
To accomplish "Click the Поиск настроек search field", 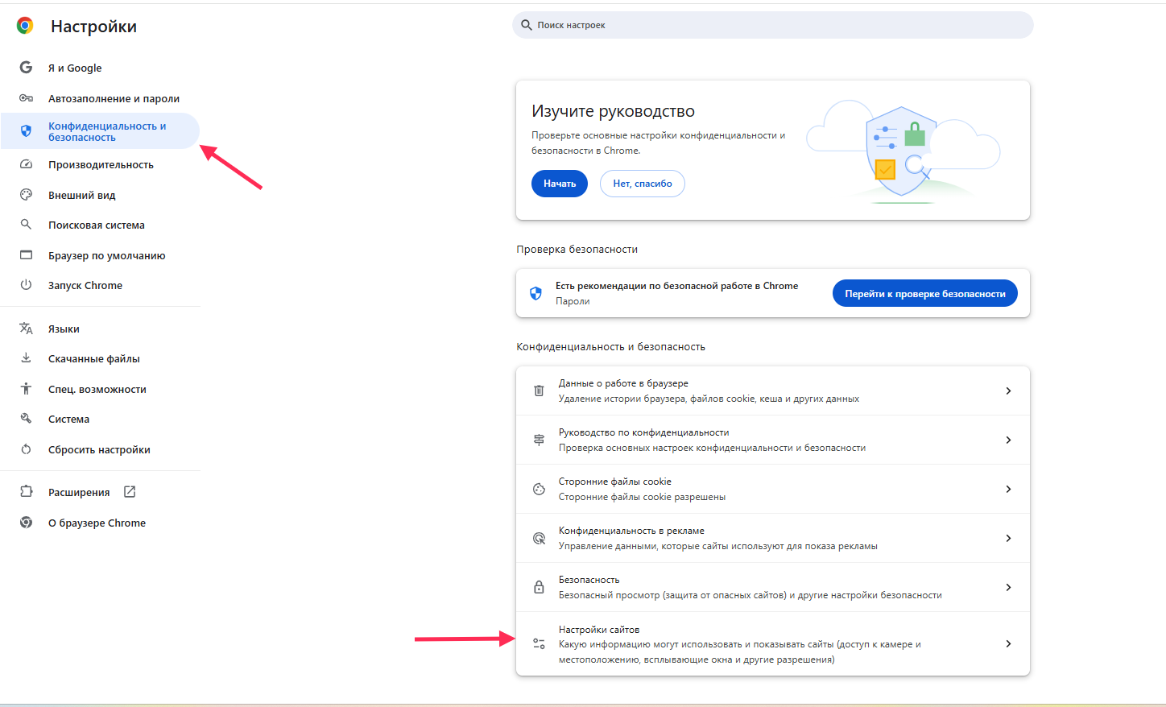I will click(x=773, y=25).
